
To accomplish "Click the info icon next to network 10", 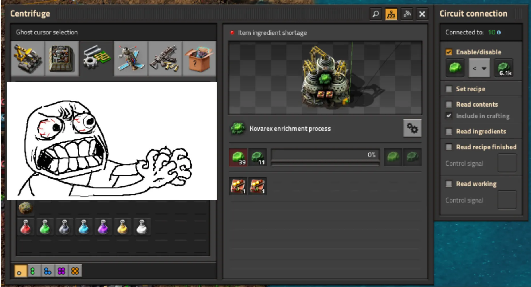I will (499, 32).
